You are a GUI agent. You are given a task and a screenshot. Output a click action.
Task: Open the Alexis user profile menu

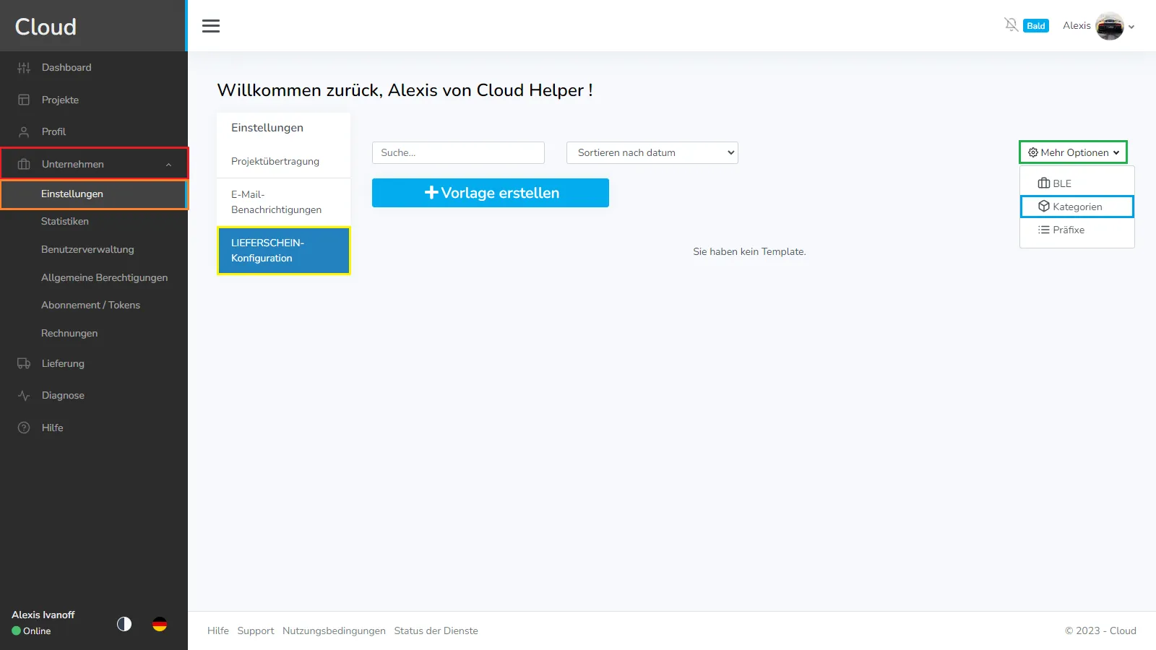point(1098,26)
